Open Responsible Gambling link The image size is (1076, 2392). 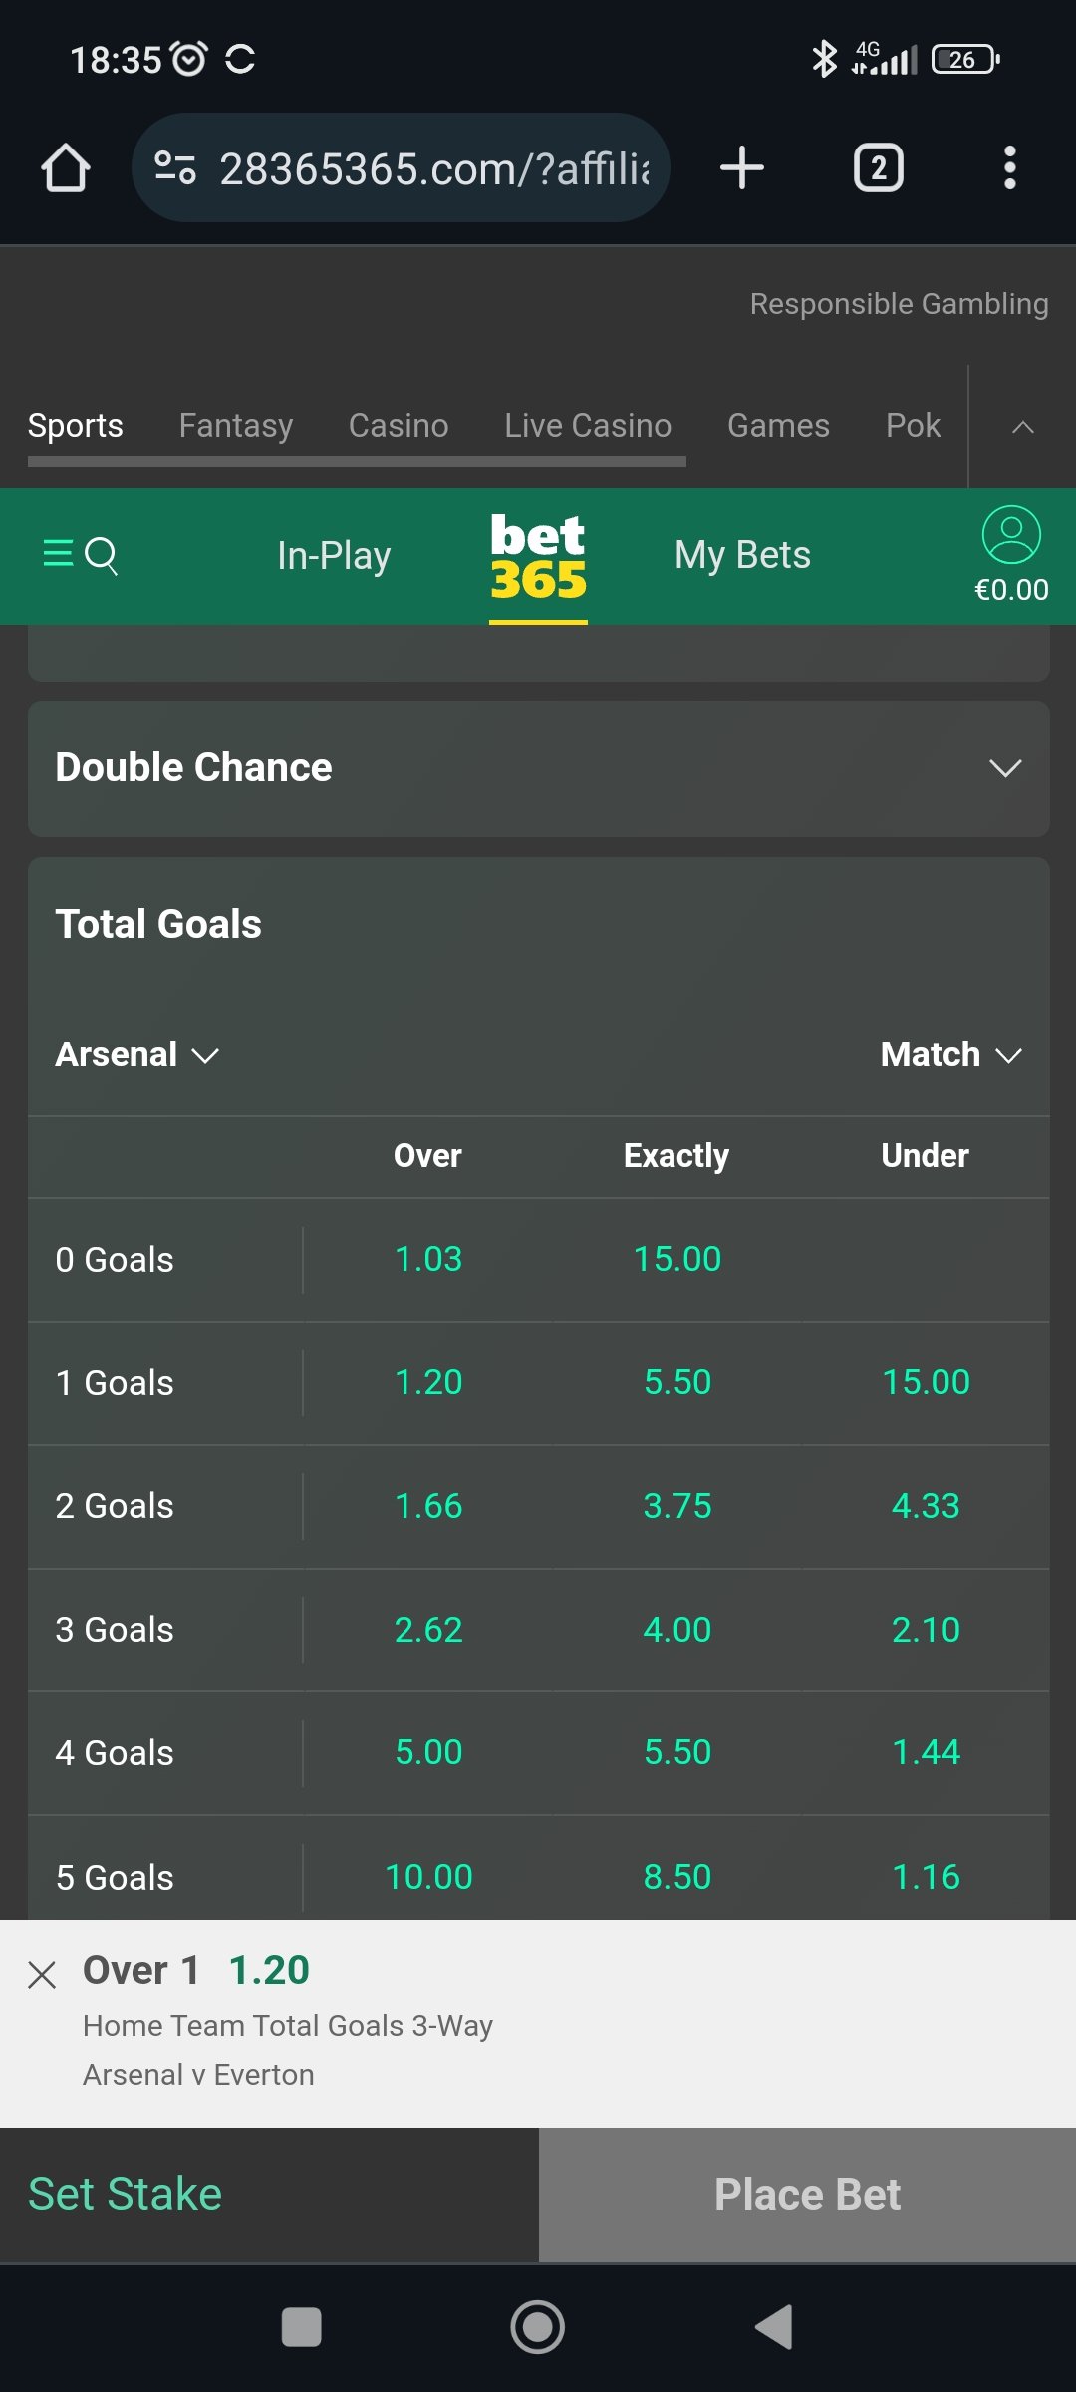click(x=899, y=304)
